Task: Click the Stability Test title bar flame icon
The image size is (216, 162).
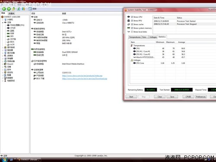Action: (x=126, y=10)
